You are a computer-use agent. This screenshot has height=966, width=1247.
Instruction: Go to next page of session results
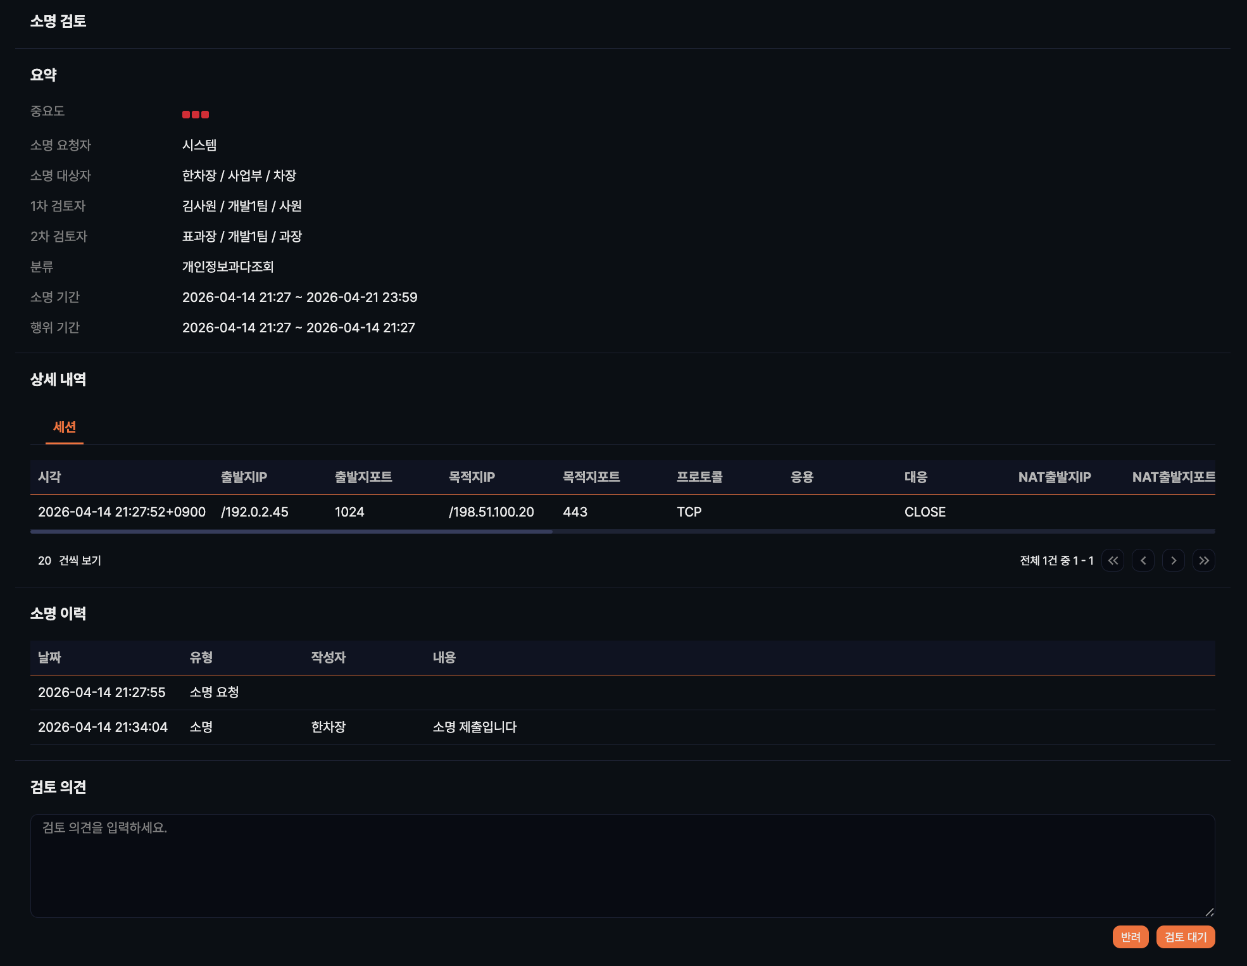[1173, 560]
